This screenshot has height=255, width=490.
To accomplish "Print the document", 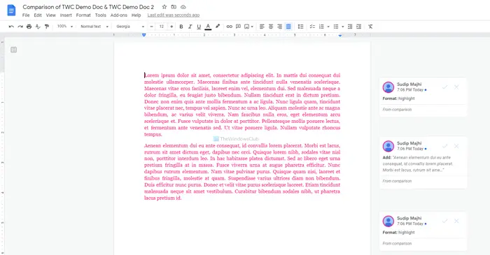I will 29,27.
